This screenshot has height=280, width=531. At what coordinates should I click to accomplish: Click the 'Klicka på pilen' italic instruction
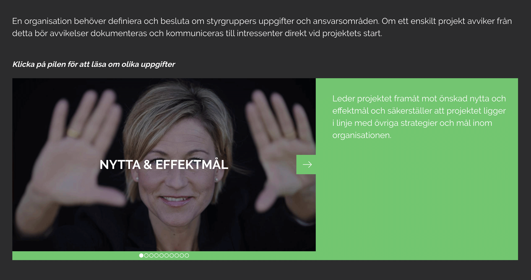point(94,64)
